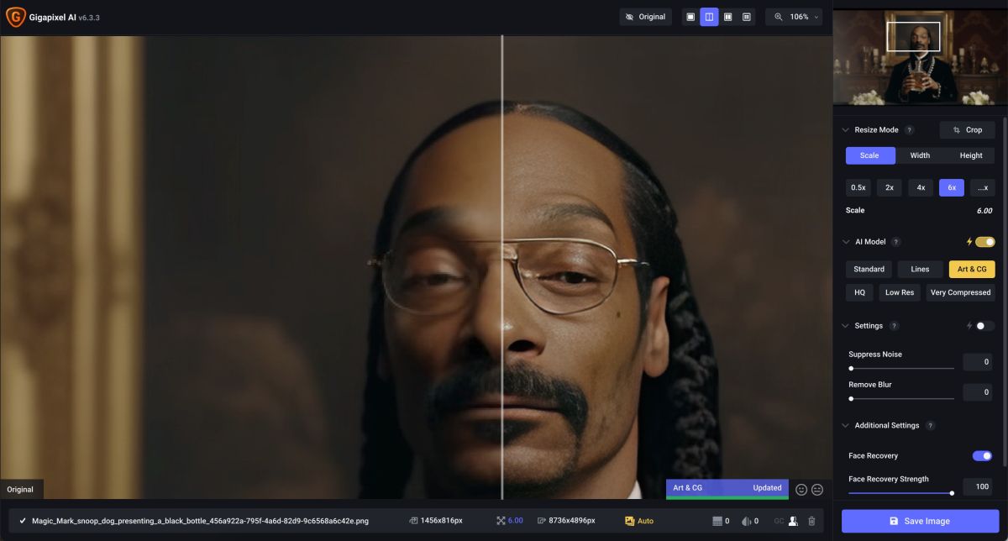Switch to single image view
This screenshot has height=541, width=1008.
coord(690,17)
